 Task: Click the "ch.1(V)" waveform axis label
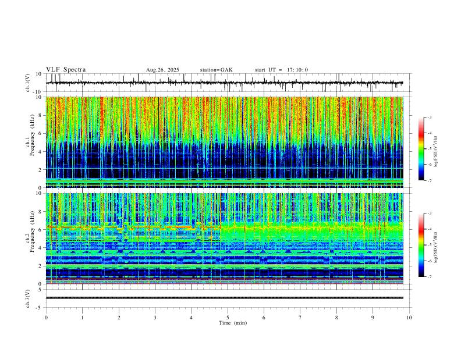[28, 83]
